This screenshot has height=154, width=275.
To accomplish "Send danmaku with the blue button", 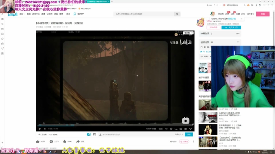I will [189, 135].
